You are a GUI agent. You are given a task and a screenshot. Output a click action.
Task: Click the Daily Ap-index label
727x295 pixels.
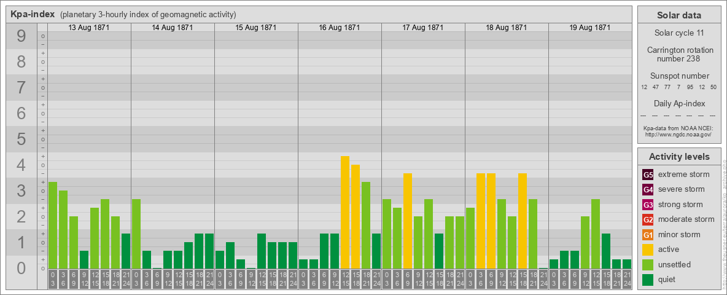click(679, 103)
